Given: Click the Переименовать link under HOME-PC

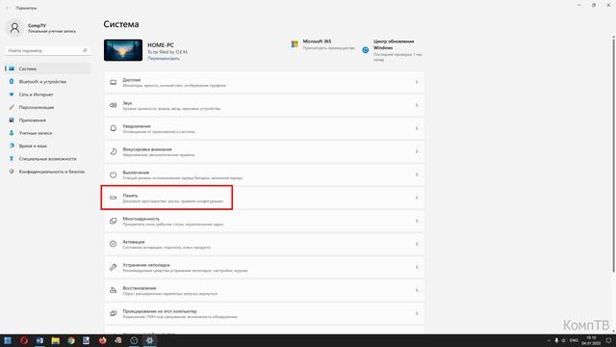Looking at the screenshot, I should coord(164,58).
